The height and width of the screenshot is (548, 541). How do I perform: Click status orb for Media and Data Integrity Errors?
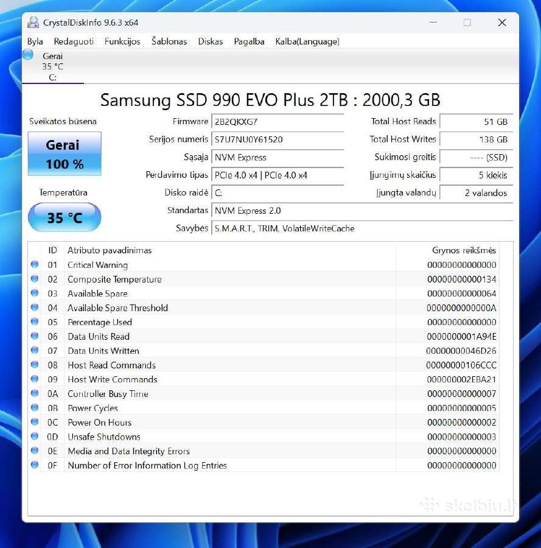pyautogui.click(x=35, y=451)
